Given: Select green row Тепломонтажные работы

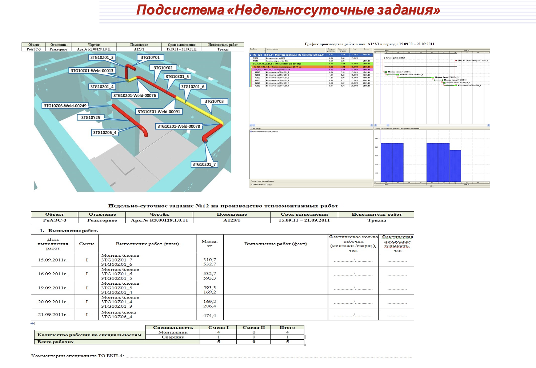Looking at the screenshot, I should 311,64.
